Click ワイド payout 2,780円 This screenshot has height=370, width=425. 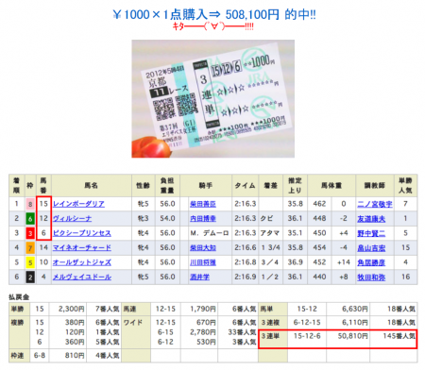(x=203, y=332)
